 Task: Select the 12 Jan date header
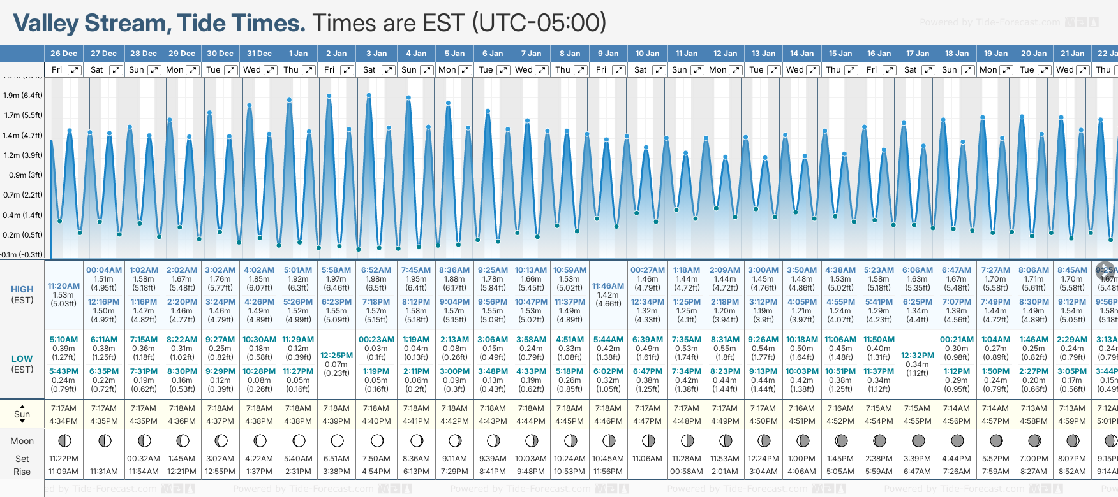pyautogui.click(x=725, y=54)
